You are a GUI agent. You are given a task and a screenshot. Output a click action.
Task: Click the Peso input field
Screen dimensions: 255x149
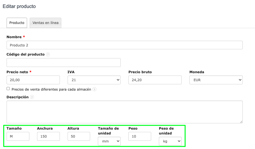click(x=140, y=136)
